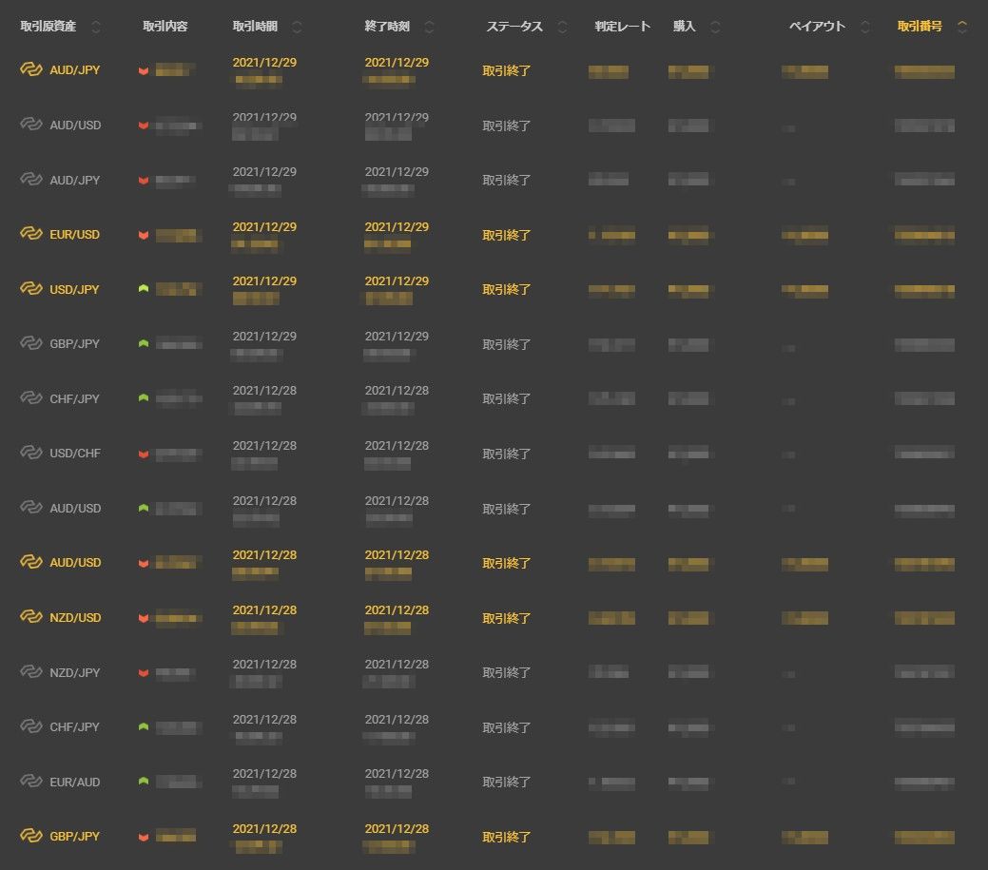Toggle sort arrows beside 取引時間 header
Image resolution: width=988 pixels, height=870 pixels.
point(298,28)
